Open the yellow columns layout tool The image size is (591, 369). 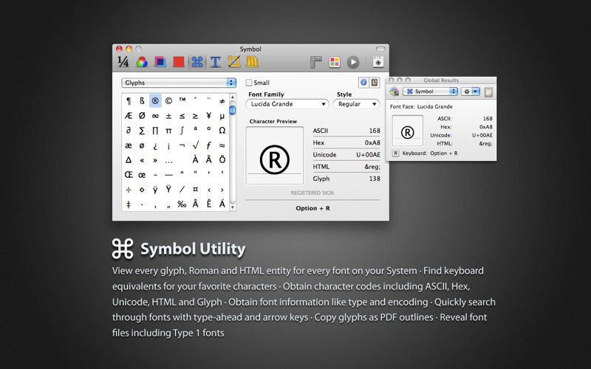click(x=252, y=62)
